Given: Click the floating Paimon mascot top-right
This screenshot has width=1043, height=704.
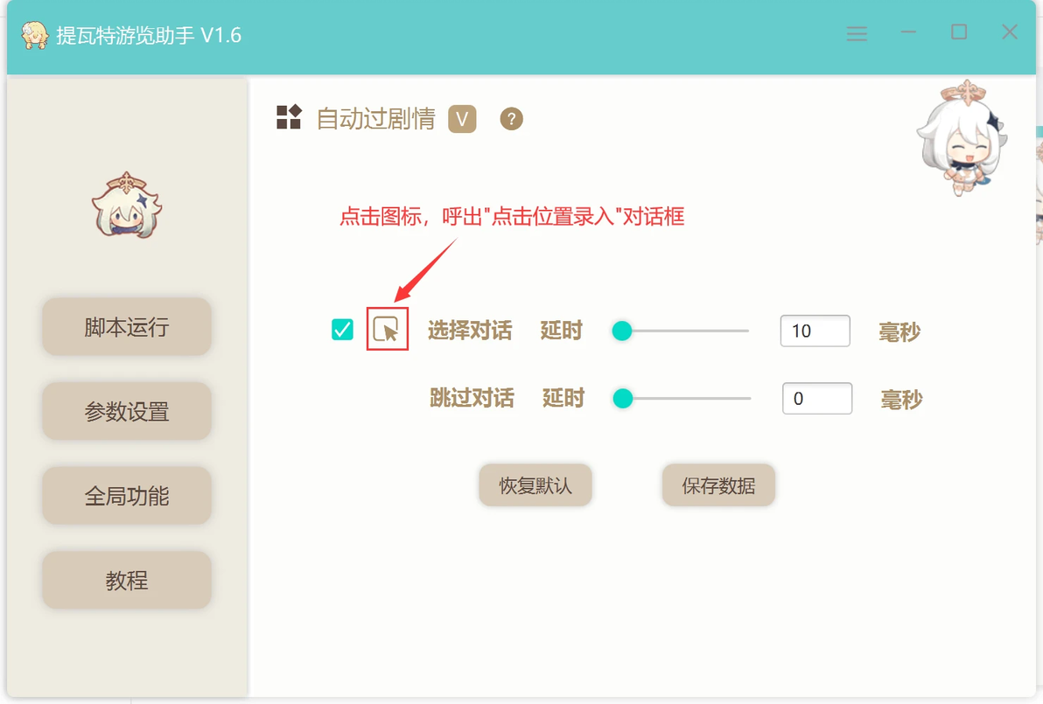Looking at the screenshot, I should tap(962, 137).
